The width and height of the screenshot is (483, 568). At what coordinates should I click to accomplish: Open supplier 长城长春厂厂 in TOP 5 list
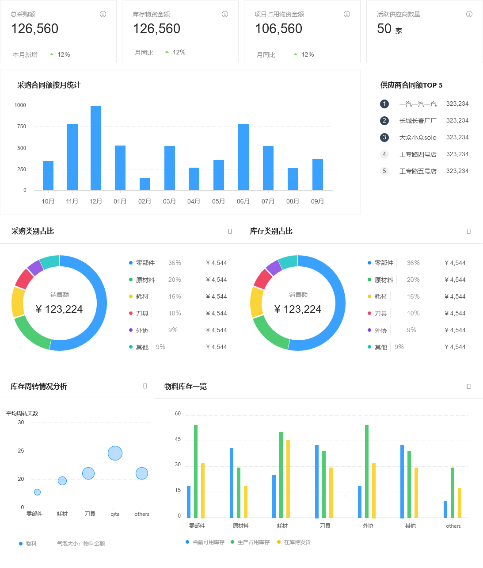[418, 121]
